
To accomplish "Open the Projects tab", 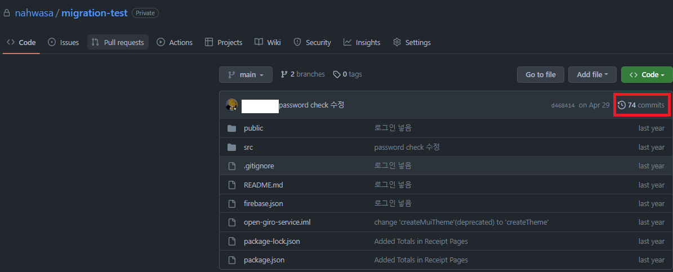I will tap(224, 42).
